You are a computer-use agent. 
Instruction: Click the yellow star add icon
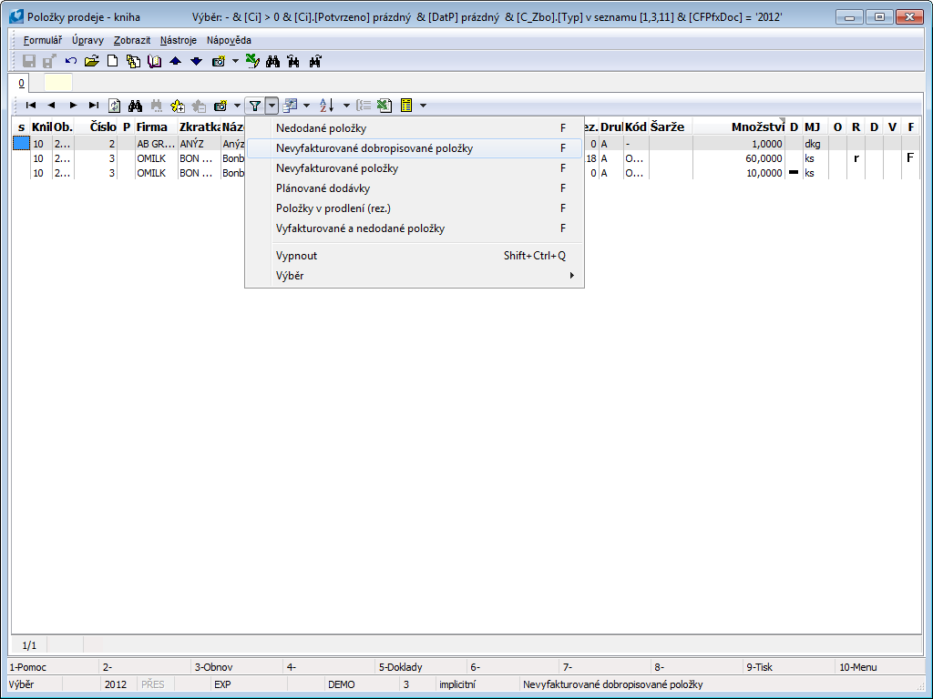tap(178, 106)
